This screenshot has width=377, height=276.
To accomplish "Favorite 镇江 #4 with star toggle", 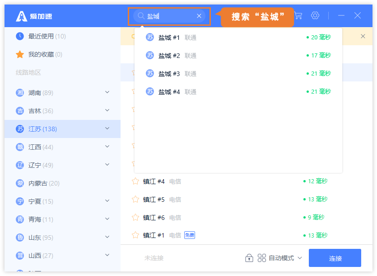I will pyautogui.click(x=135, y=181).
